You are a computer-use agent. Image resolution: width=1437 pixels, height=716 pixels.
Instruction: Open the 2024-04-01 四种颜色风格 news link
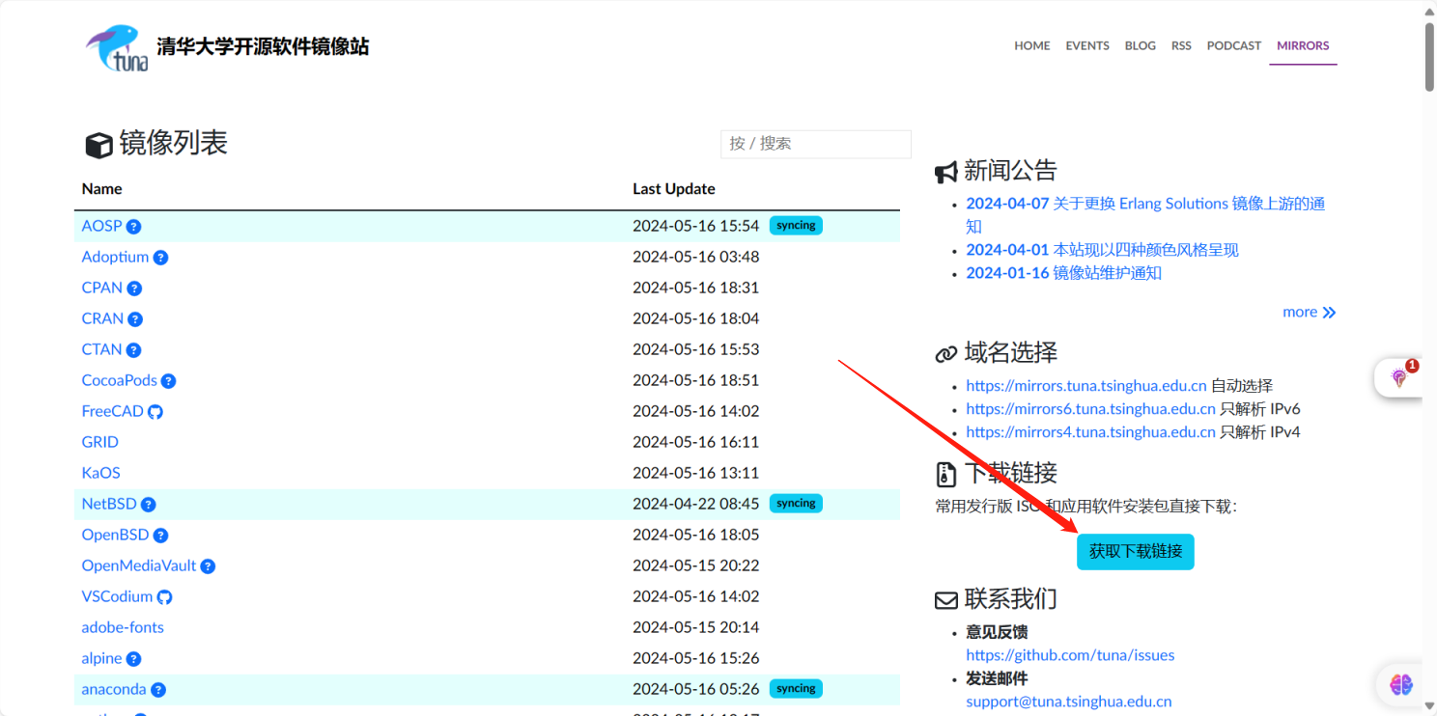coord(1102,250)
